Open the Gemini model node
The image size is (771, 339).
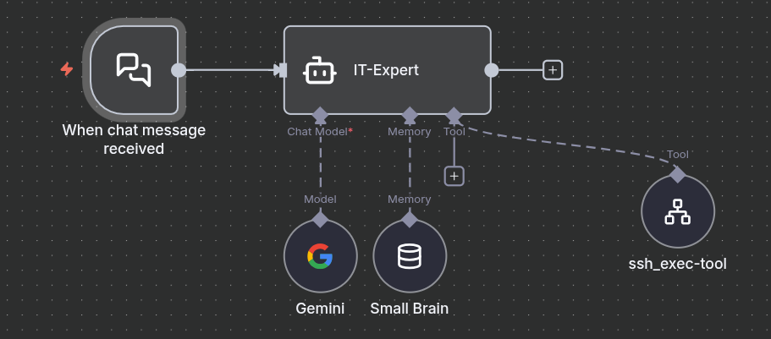(x=320, y=256)
